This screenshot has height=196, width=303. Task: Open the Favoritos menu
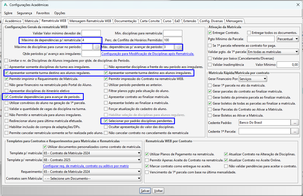pos(43,13)
